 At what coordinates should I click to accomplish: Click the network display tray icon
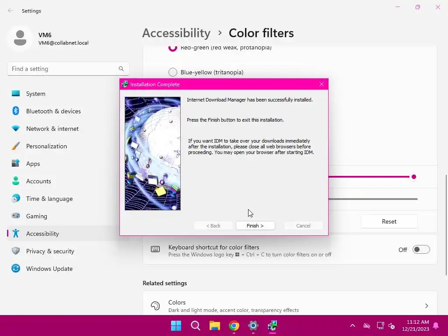(380, 325)
